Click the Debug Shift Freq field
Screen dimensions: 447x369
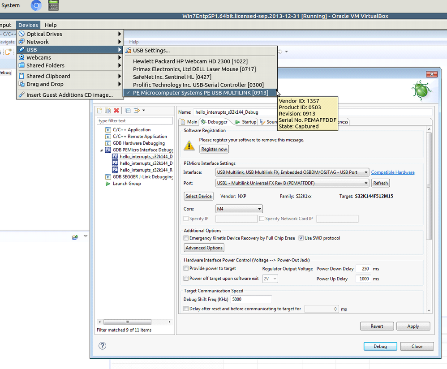251,299
